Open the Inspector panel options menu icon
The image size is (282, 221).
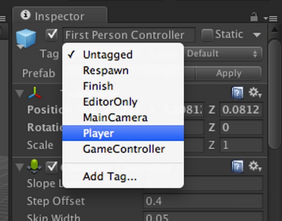pos(270,18)
